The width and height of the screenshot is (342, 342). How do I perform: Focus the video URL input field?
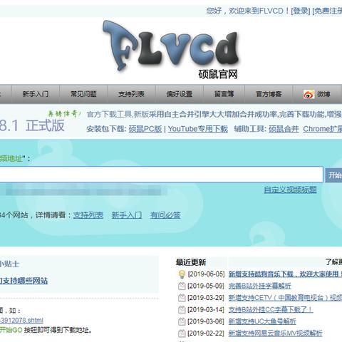[161, 175]
